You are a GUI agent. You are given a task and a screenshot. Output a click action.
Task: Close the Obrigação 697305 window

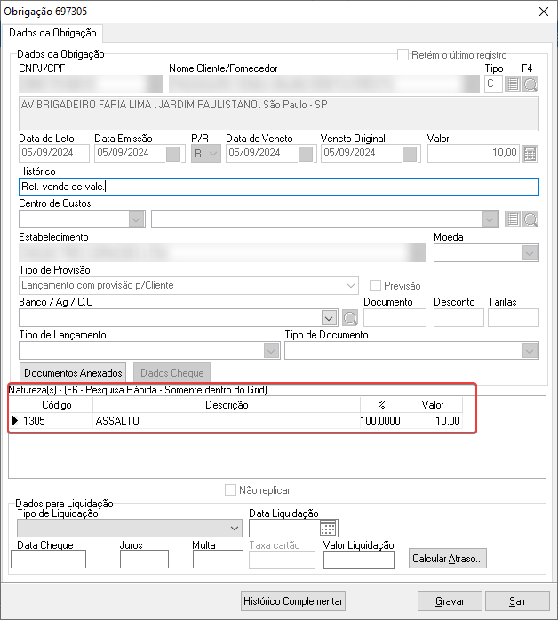coord(544,12)
